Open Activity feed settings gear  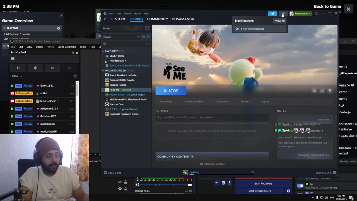point(75,76)
